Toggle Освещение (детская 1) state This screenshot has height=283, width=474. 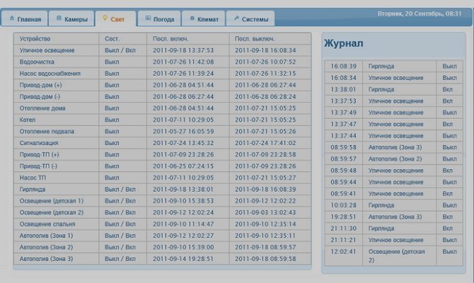pos(120,200)
